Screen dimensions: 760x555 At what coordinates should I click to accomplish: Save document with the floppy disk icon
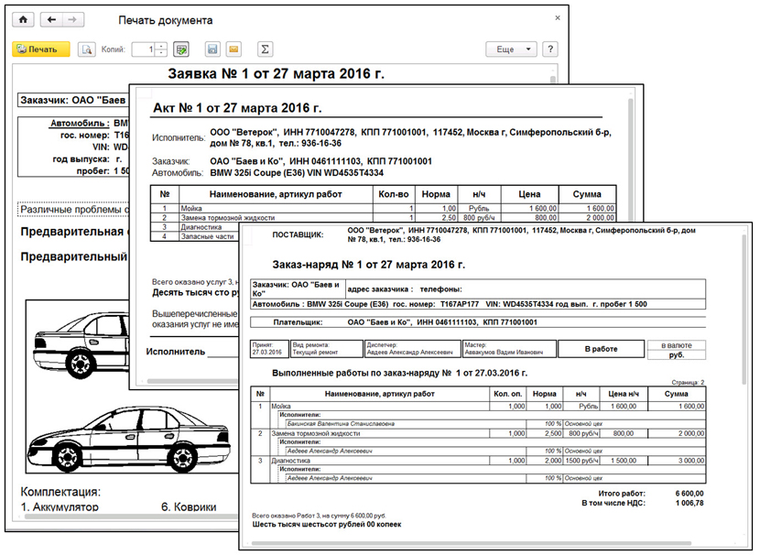click(x=212, y=49)
